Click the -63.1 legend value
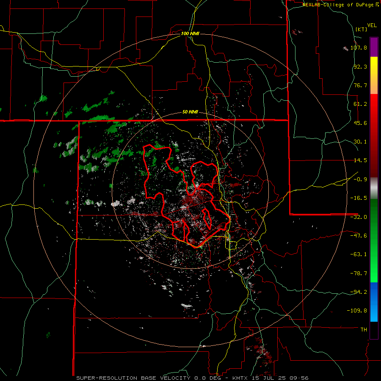This screenshot has height=381, width=381. pos(359,254)
